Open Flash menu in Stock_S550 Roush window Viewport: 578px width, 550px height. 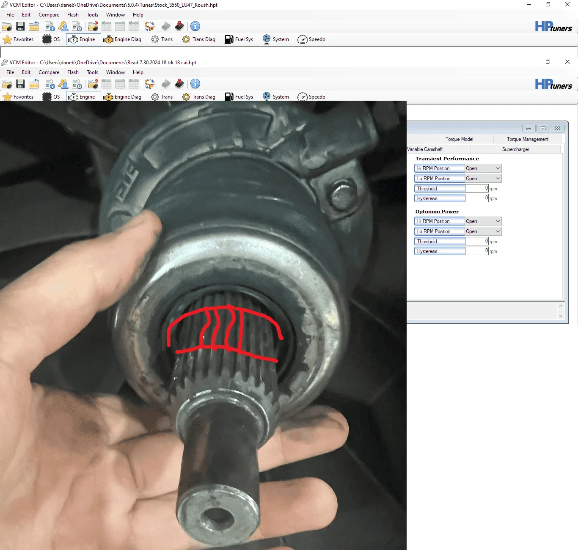pyautogui.click(x=73, y=15)
